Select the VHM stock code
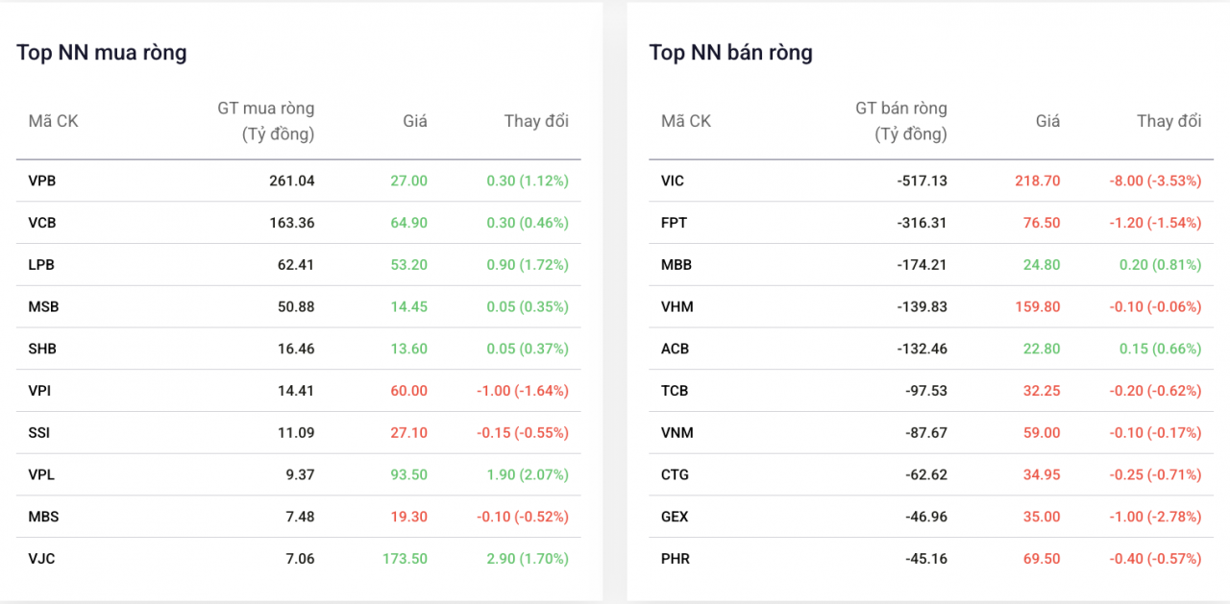This screenshot has height=604, width=1230. tap(677, 307)
